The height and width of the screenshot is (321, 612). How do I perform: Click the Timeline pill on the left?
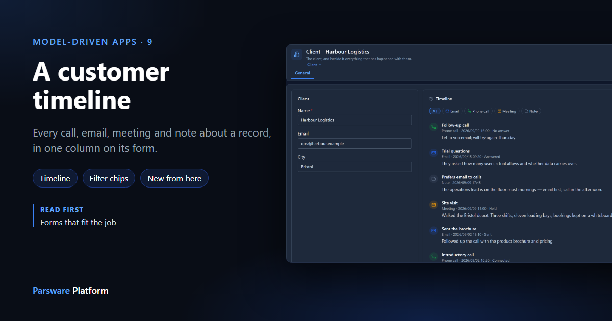click(x=55, y=178)
